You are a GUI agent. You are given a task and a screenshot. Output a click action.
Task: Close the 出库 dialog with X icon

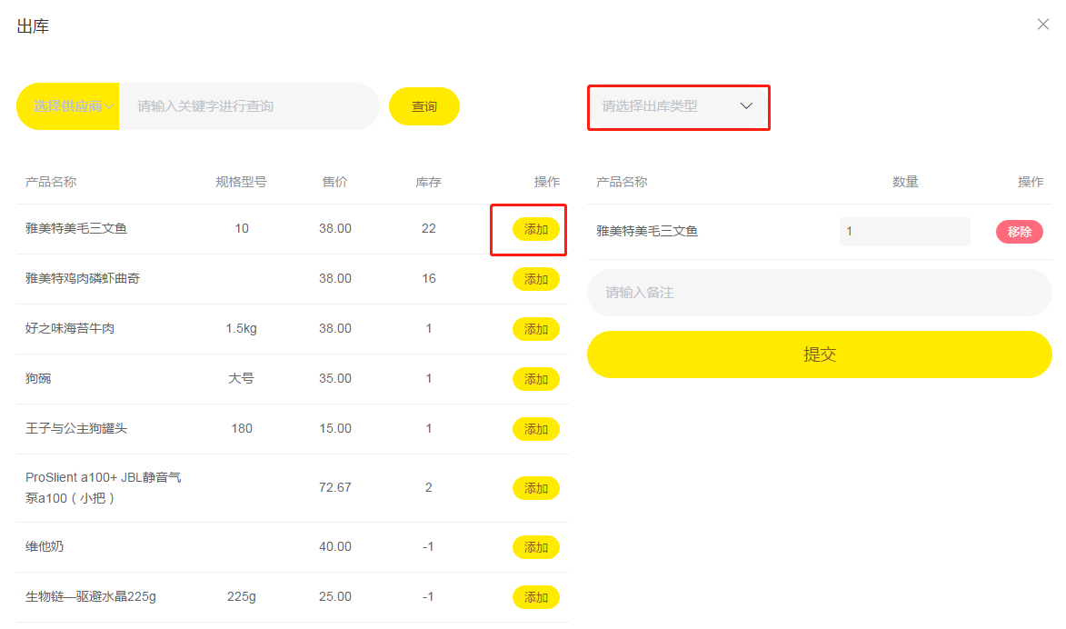(1043, 25)
